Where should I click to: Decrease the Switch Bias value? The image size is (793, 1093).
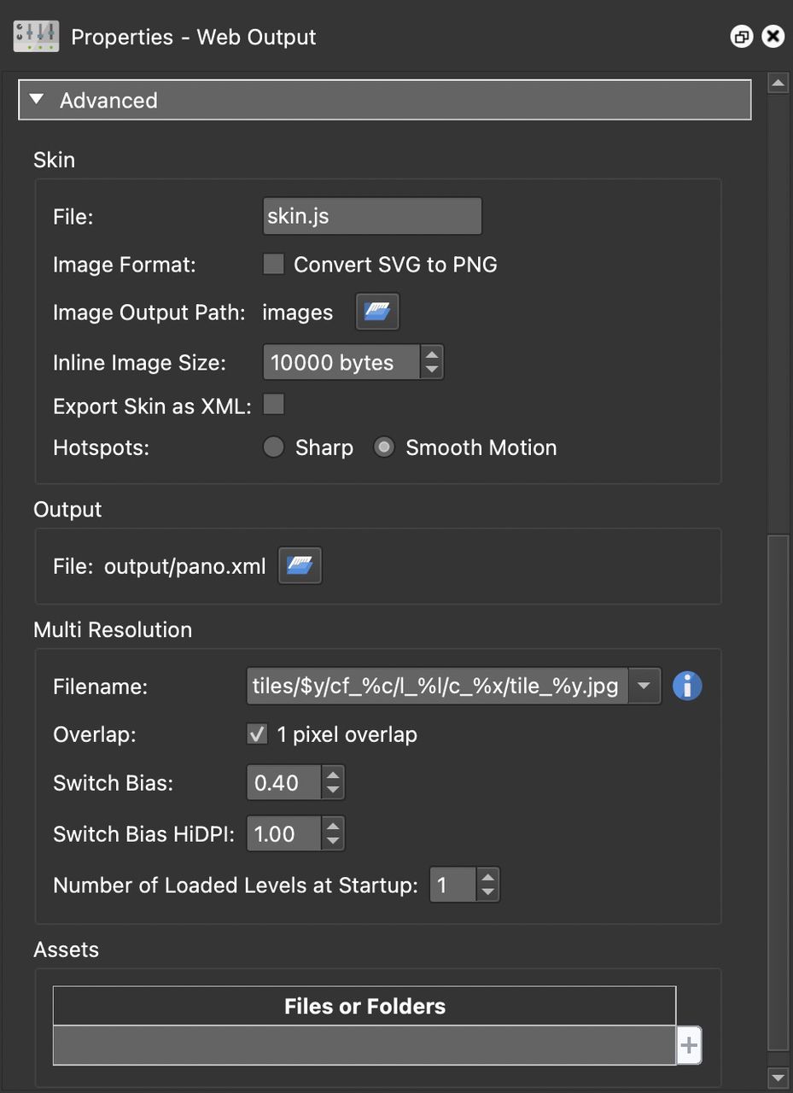[x=333, y=790]
